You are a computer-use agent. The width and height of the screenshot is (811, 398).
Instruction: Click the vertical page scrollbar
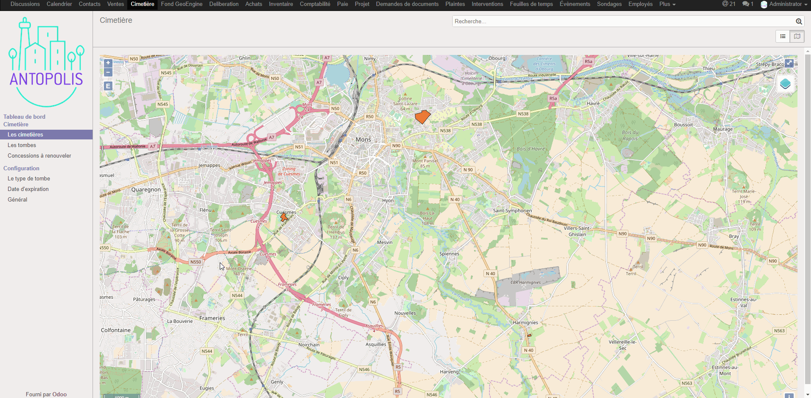point(808,220)
